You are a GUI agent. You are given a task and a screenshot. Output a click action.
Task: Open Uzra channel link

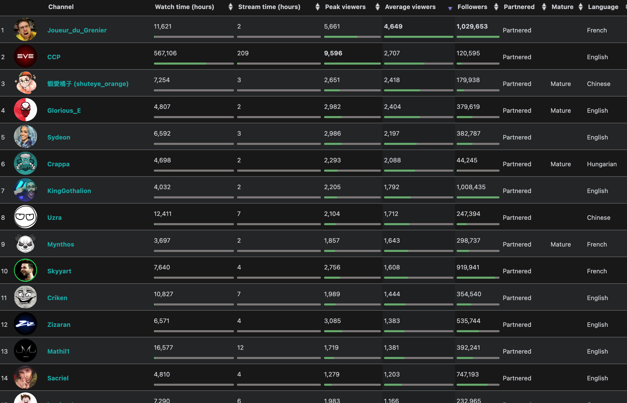54,217
